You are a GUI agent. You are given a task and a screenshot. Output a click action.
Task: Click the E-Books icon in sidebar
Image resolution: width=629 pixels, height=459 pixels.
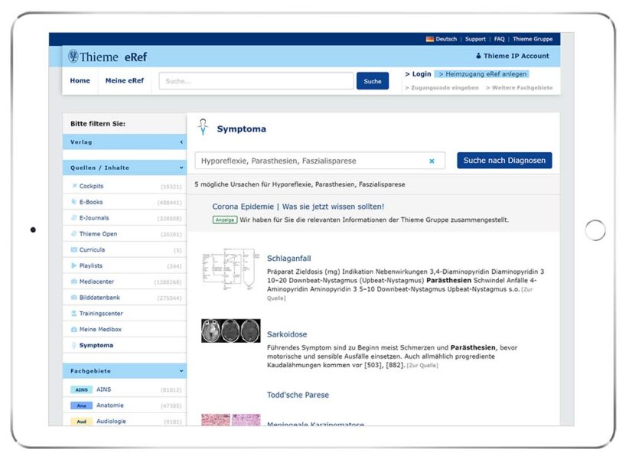pyautogui.click(x=73, y=202)
